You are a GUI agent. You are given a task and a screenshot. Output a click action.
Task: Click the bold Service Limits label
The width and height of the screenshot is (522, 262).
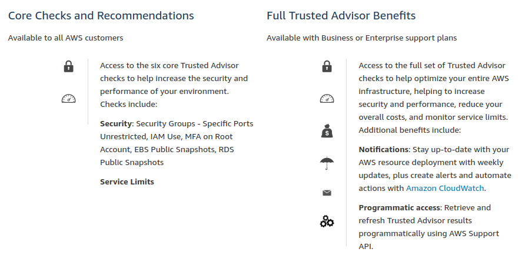(127, 182)
